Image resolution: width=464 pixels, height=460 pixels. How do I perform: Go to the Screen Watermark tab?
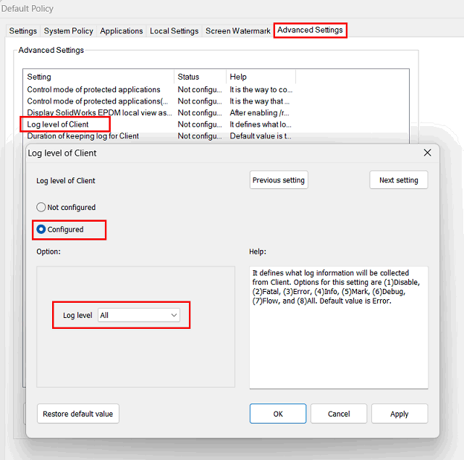tap(237, 31)
